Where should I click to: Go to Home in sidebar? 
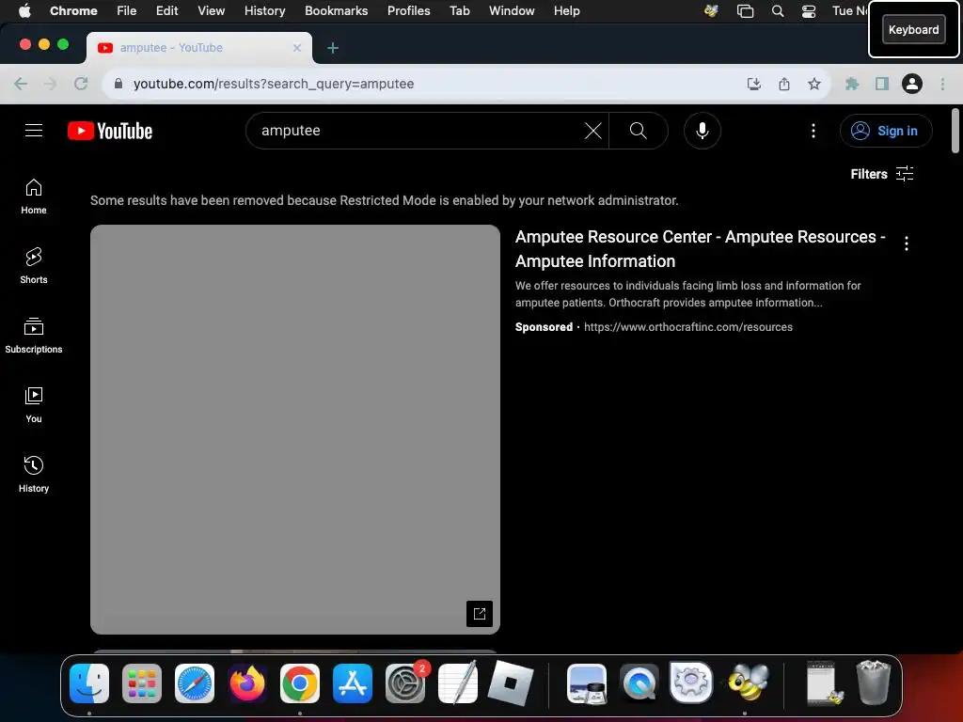(34, 196)
